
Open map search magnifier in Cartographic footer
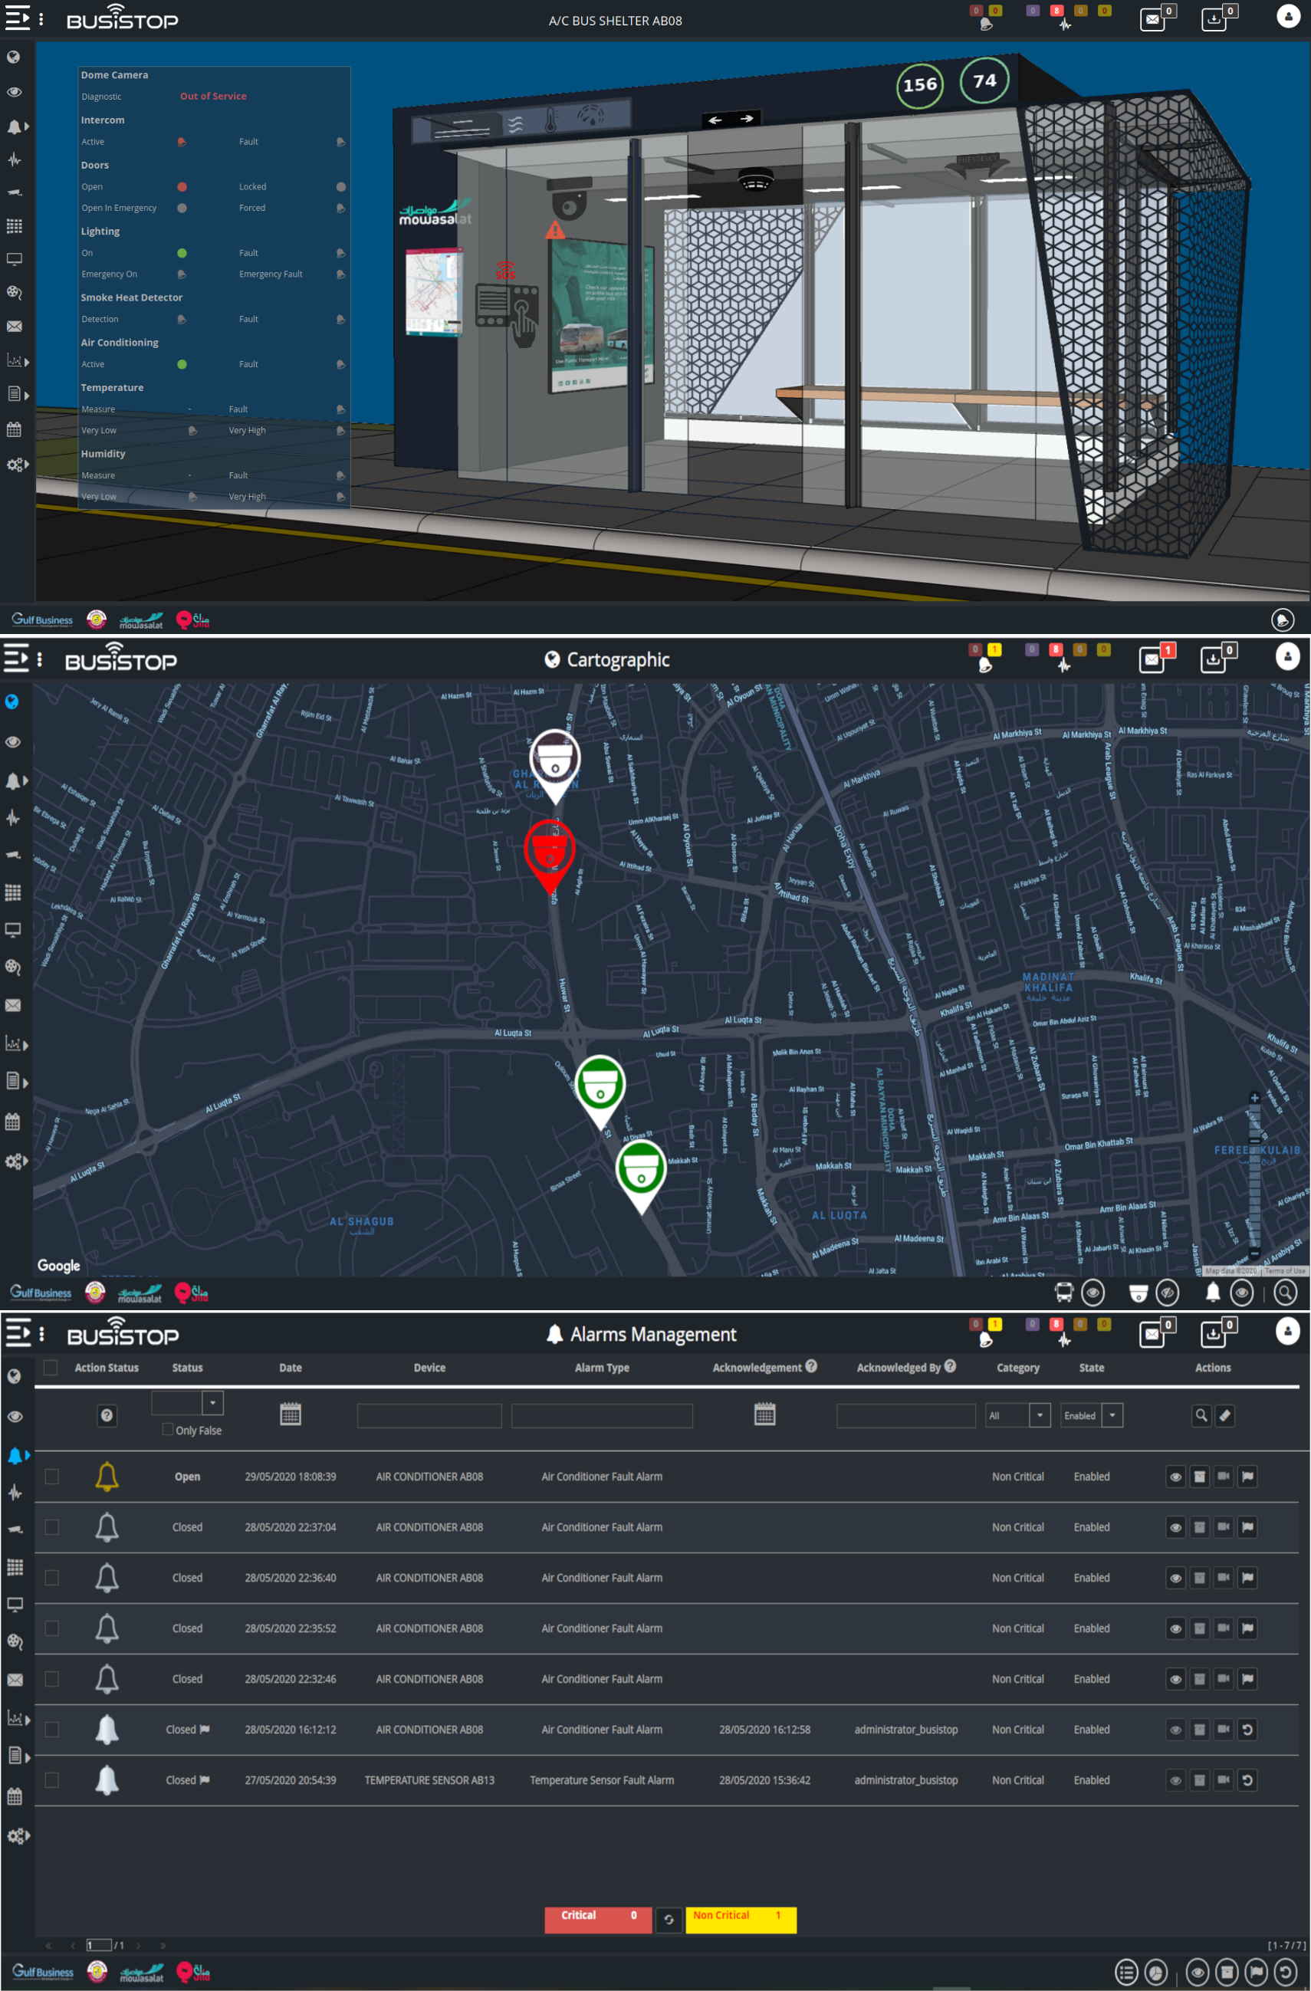[x=1285, y=1293]
